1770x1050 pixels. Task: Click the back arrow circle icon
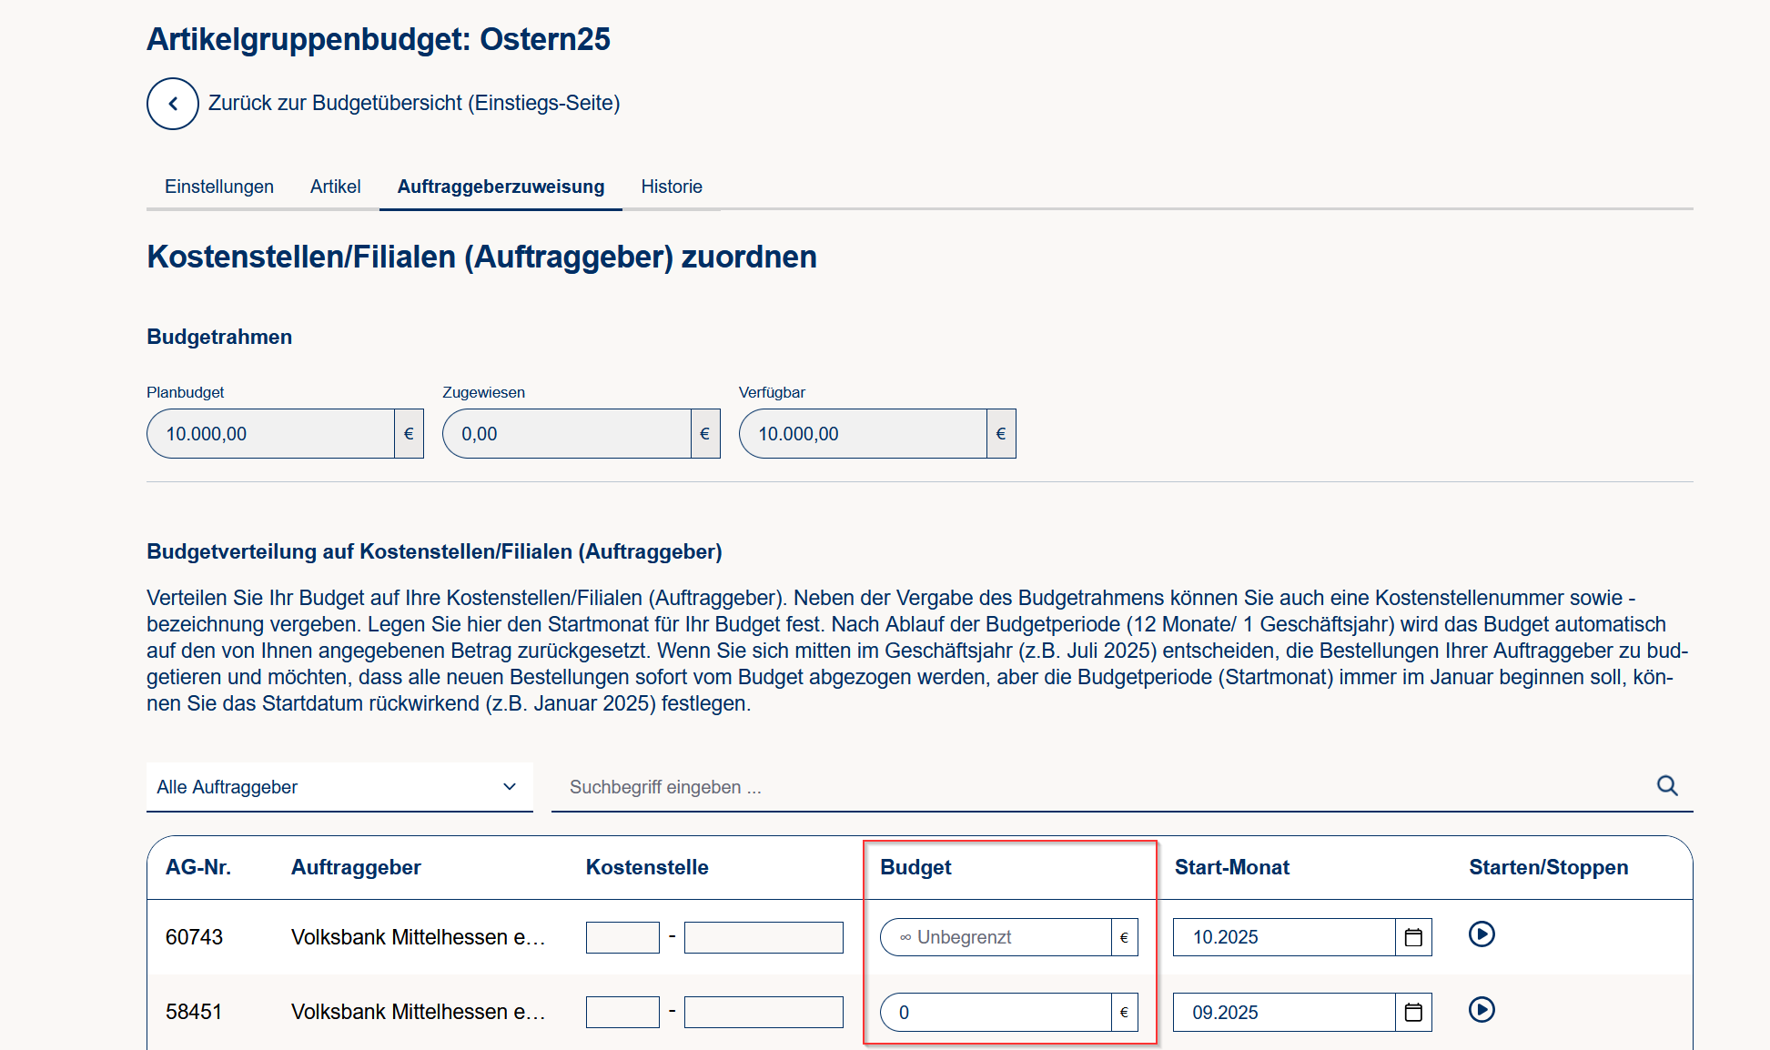point(173,104)
